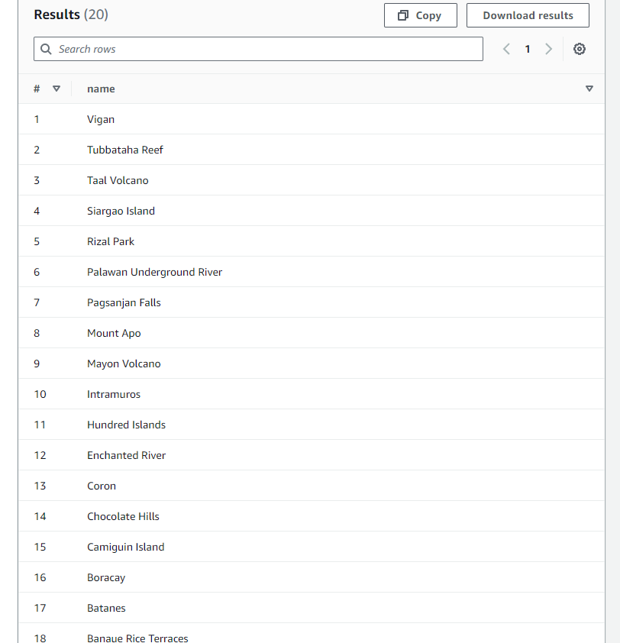The height and width of the screenshot is (643, 620).
Task: Select page number 1
Action: [x=527, y=49]
